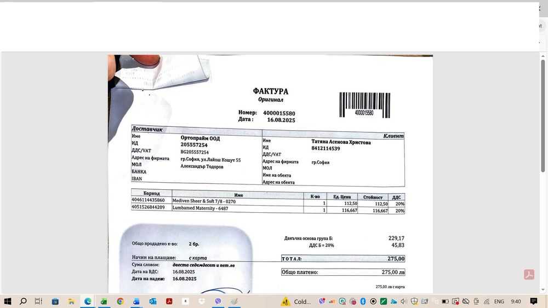Click invoice number 4000015580
Viewport: 548px width, 308px height.
[279, 113]
